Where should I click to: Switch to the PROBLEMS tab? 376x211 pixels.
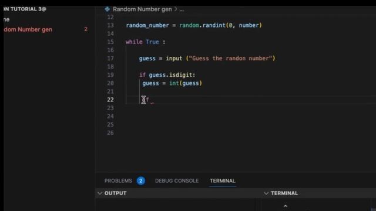pos(118,181)
